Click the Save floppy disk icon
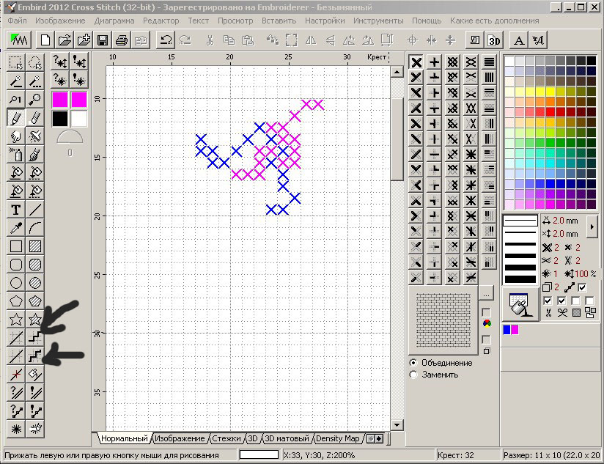Screen dimensions: 604x464 103,40
